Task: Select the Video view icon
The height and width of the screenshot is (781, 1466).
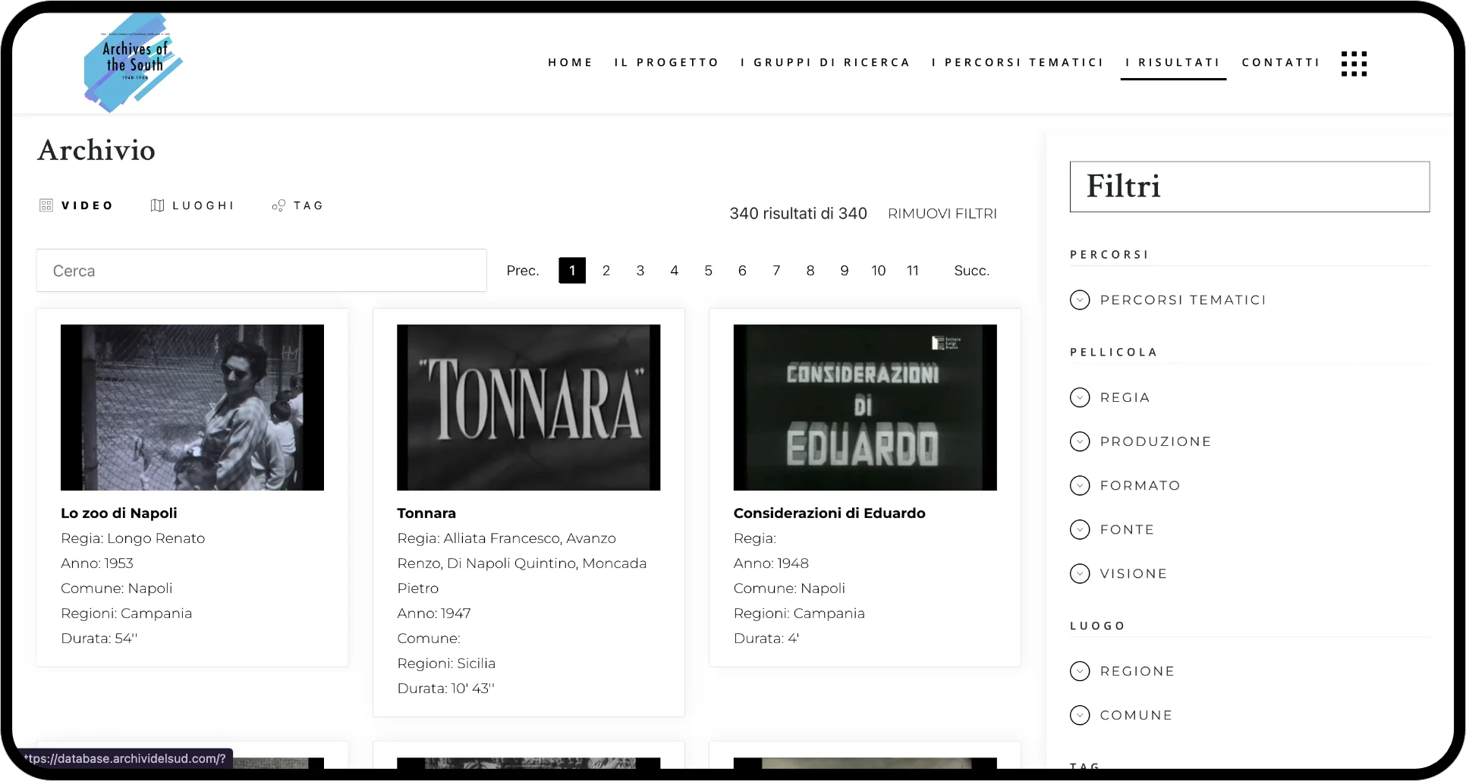Action: pos(46,205)
